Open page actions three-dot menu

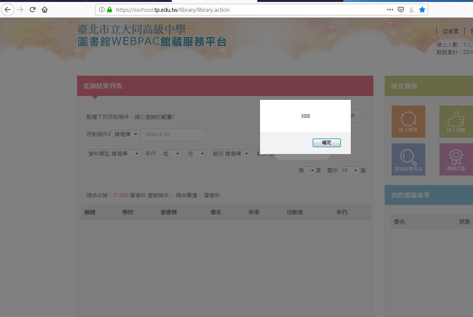[390, 10]
